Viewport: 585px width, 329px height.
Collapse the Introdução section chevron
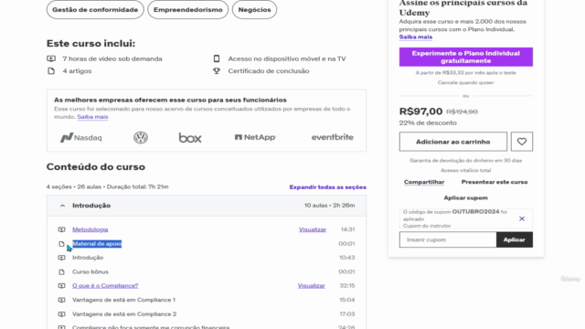tap(62, 206)
